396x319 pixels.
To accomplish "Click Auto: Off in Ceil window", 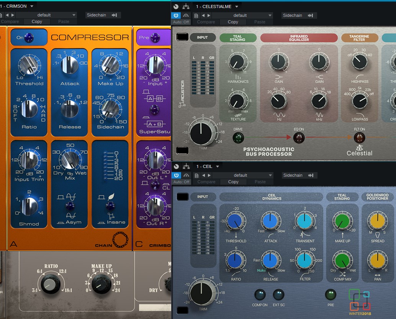I will [181, 182].
